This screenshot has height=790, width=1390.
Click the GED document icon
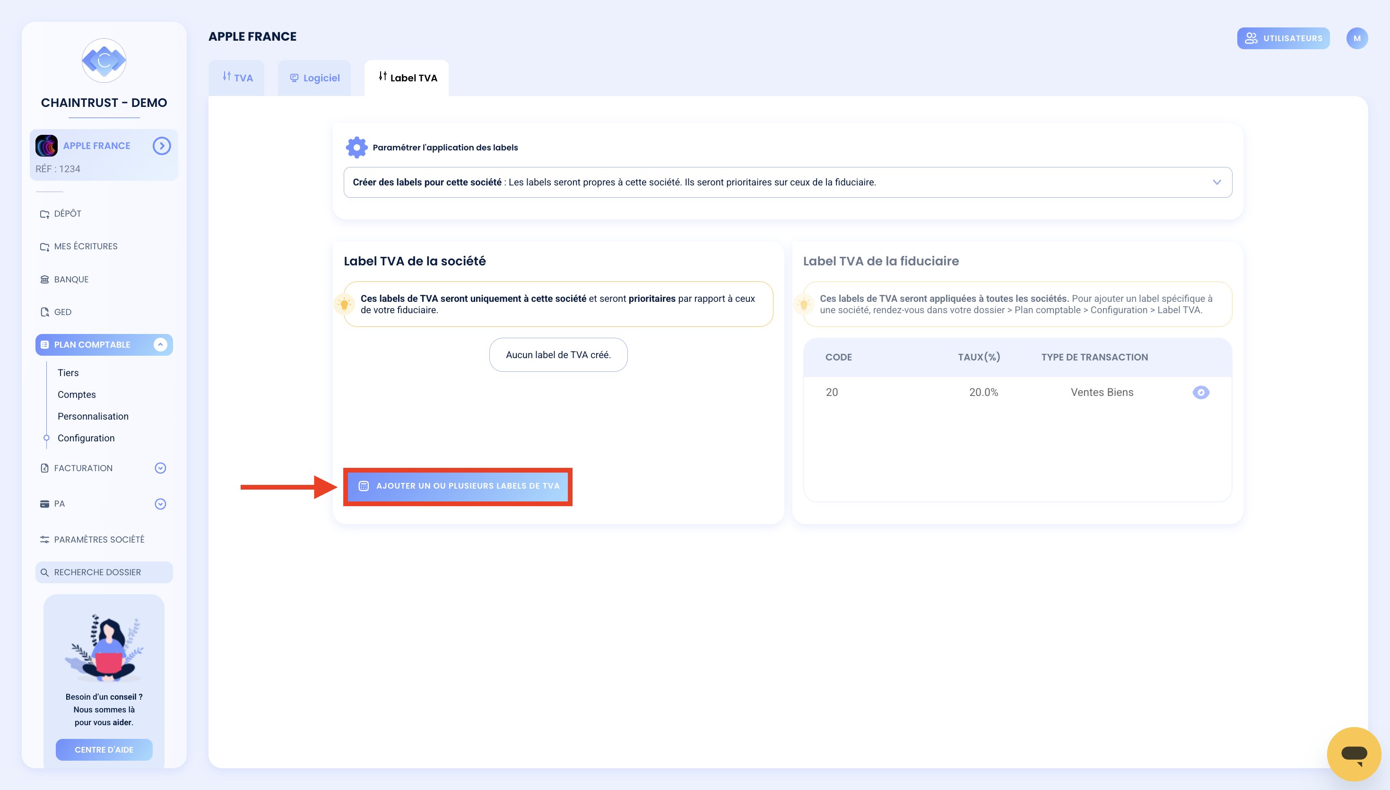(x=44, y=312)
